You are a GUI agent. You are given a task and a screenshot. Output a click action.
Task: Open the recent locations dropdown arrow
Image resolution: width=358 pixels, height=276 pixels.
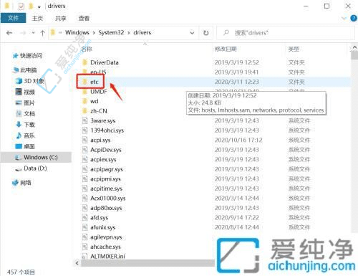33,33
